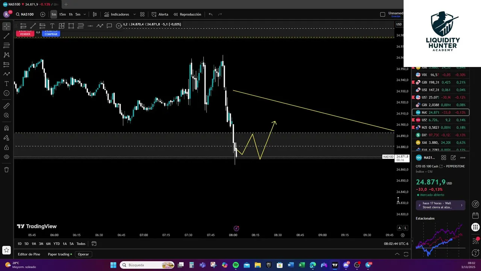Open the timezone menu showing UTC-6
The width and height of the screenshot is (481, 271).
(x=396, y=244)
